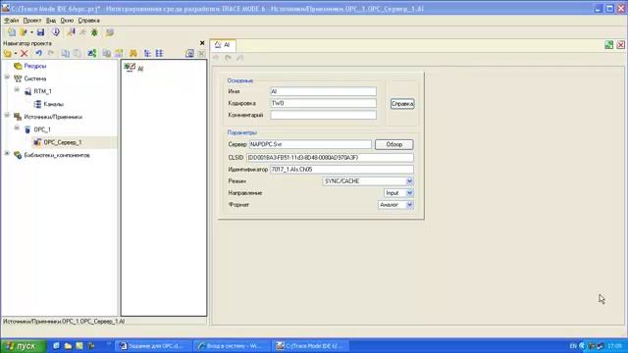
Task: Select Система node in the project tree
Action: click(x=35, y=78)
